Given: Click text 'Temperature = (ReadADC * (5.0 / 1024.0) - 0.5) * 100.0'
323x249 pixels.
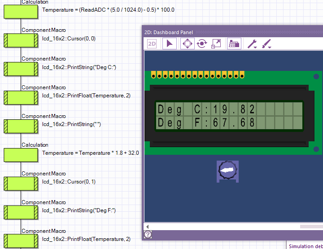Looking at the screenshot, I should [108, 10].
